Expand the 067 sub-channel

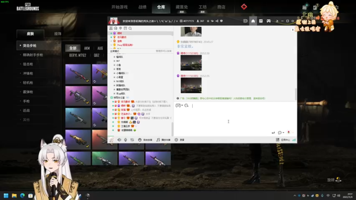(x=114, y=61)
